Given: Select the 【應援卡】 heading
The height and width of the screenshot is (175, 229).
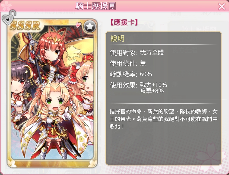Looking at the screenshot, I should [124, 22].
